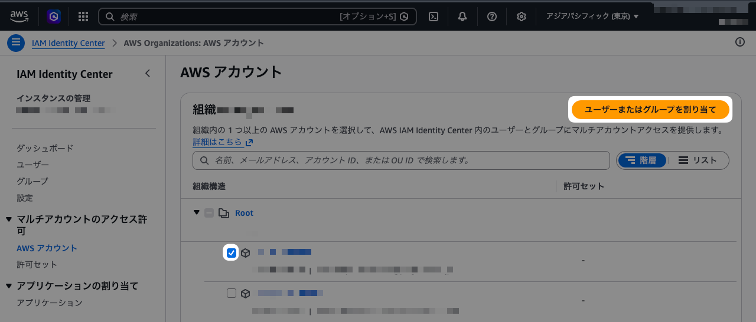This screenshot has width=756, height=322.
Task: Focus the top 検索 search bar
Action: [x=258, y=17]
